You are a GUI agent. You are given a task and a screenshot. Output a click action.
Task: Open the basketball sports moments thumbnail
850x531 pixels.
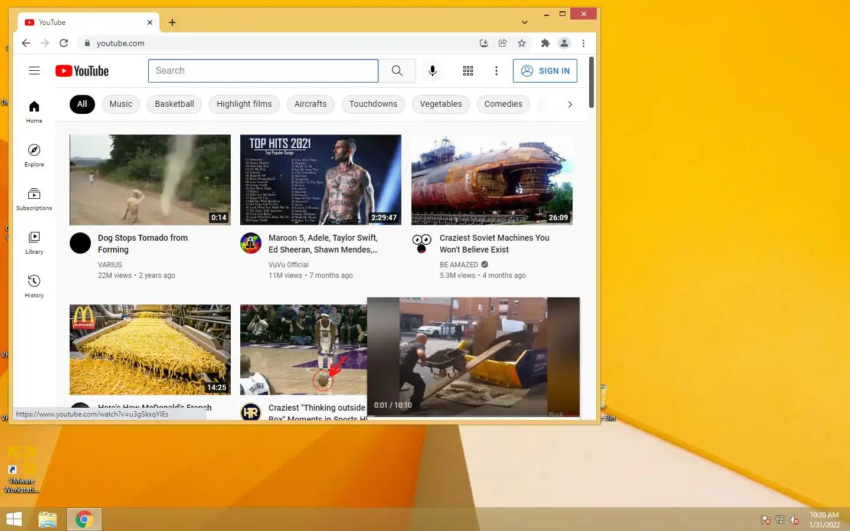coord(303,350)
